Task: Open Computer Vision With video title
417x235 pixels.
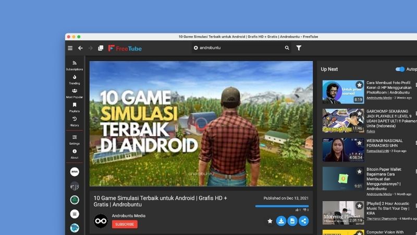Action: click(x=385, y=232)
